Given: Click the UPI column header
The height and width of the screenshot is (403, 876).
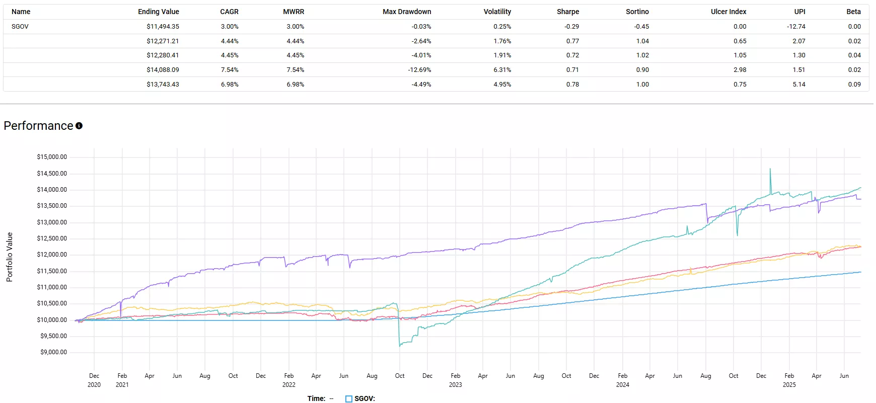Looking at the screenshot, I should click(799, 12).
